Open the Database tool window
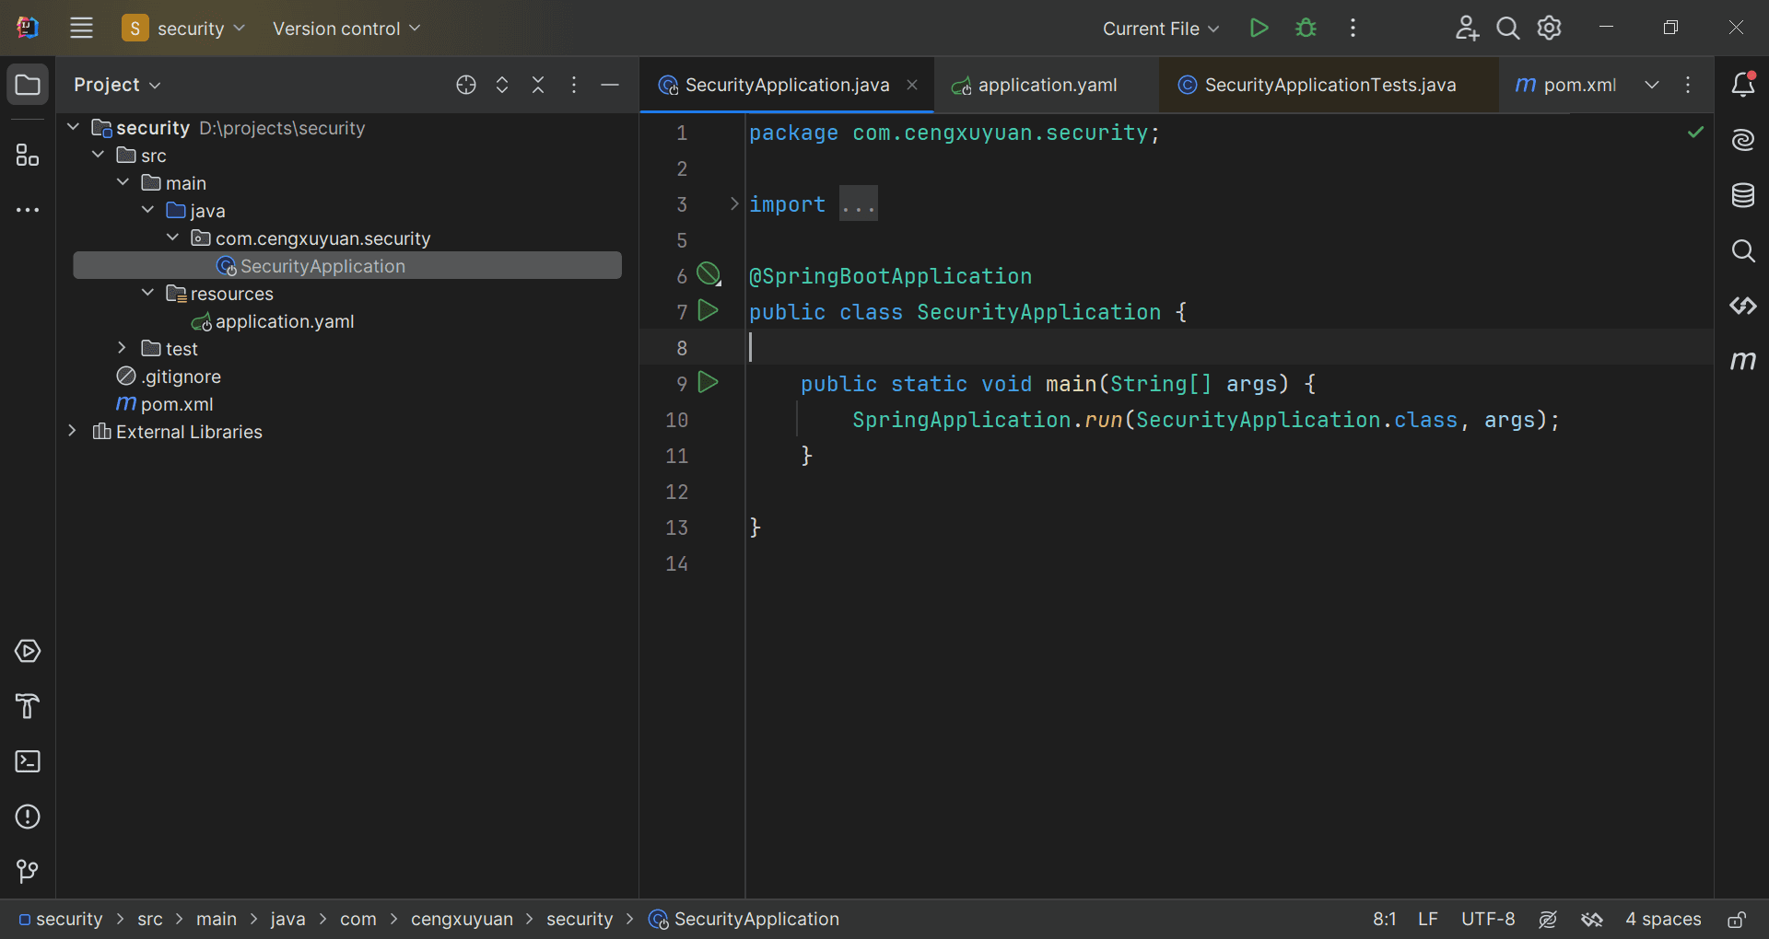The height and width of the screenshot is (939, 1769). [1743, 195]
